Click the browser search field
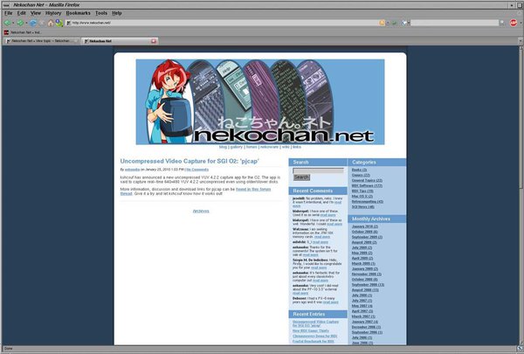524x354 pixels. (x=454, y=23)
